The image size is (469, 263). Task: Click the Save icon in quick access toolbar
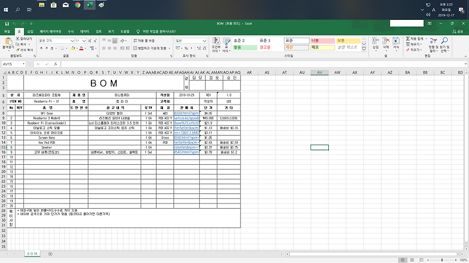coord(7,23)
